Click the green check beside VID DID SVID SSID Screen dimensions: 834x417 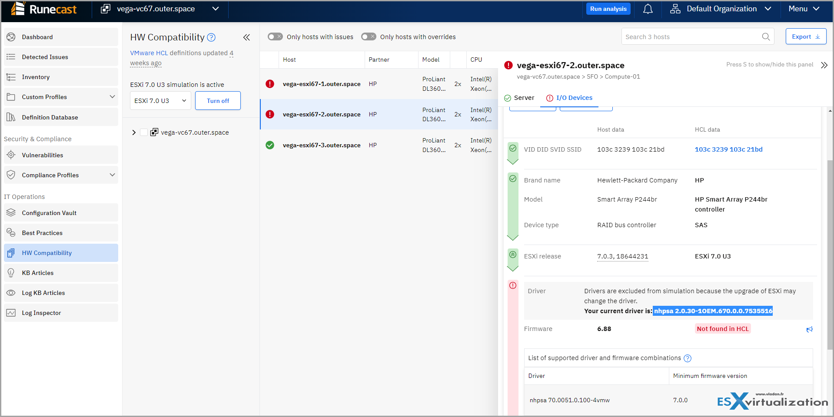[513, 149]
